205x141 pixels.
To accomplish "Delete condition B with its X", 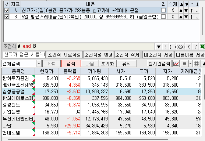I will coord(173,17).
